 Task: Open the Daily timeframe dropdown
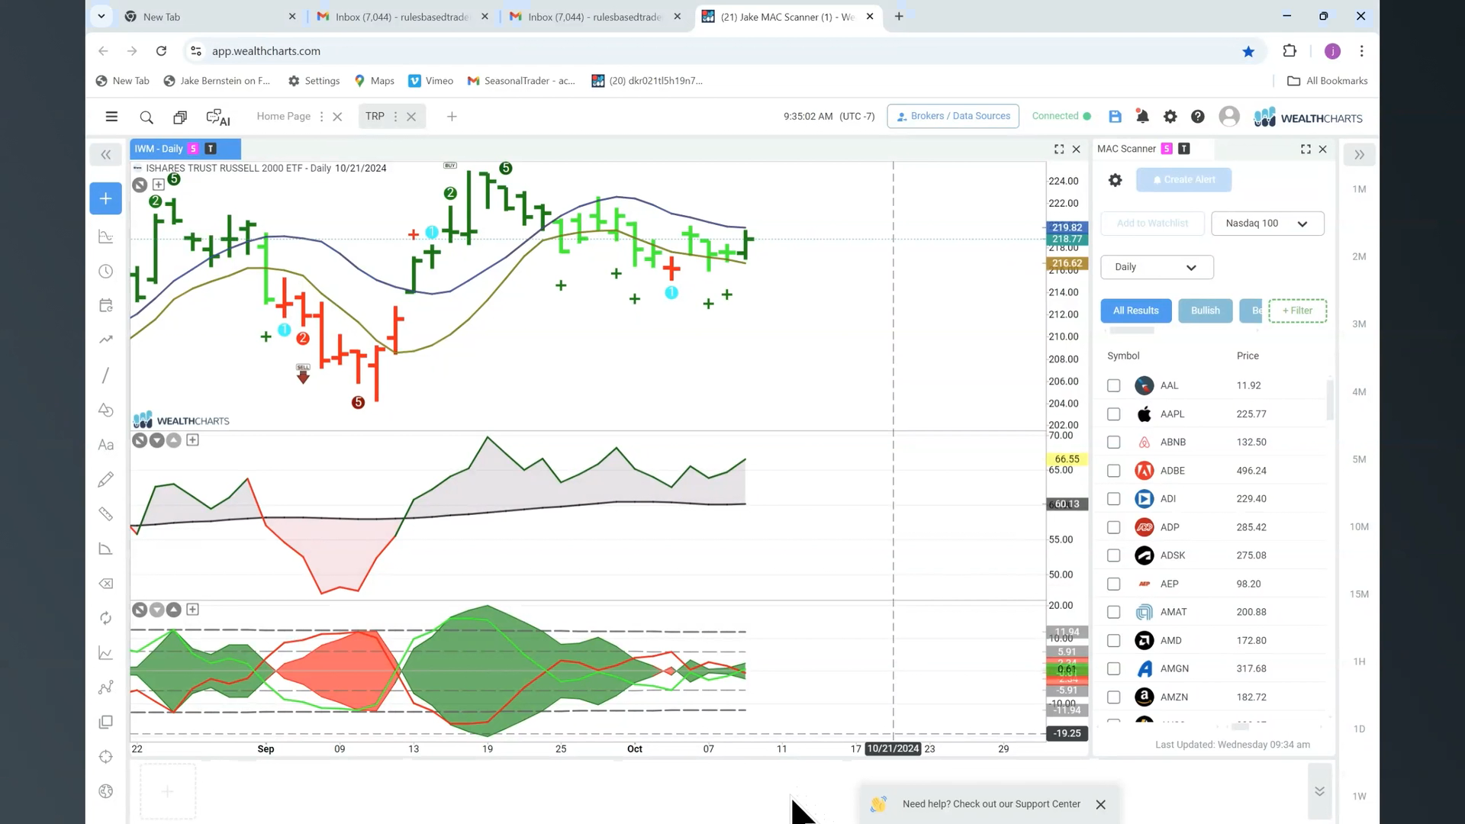(1157, 267)
